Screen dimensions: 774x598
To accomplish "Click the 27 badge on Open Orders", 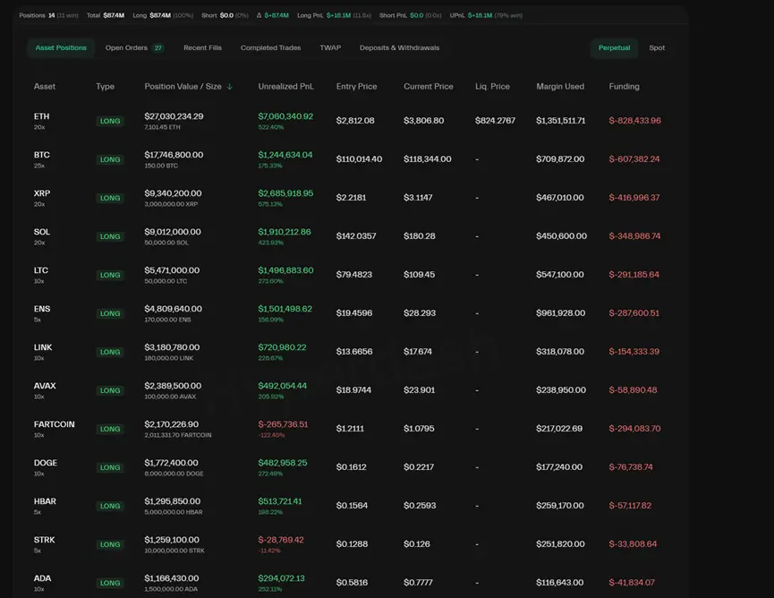I will (x=158, y=48).
